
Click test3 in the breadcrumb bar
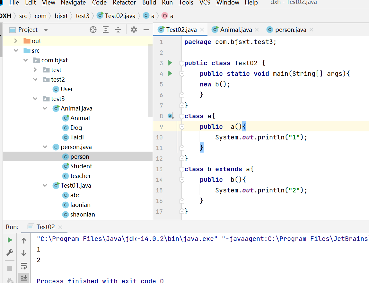coord(83,16)
